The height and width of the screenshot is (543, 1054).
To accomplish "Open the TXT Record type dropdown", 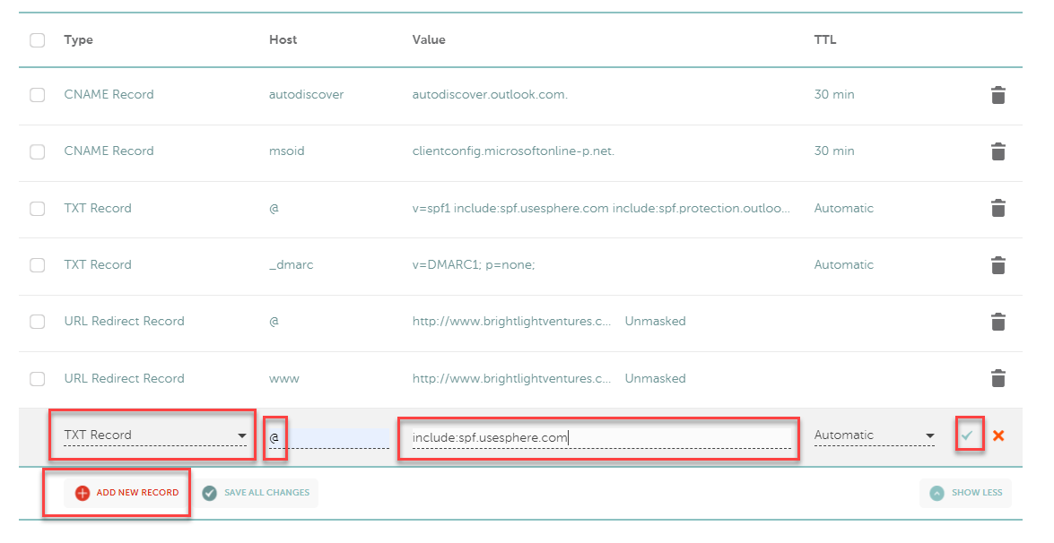I will pos(154,435).
